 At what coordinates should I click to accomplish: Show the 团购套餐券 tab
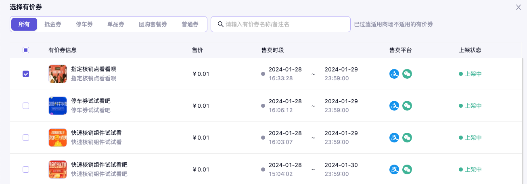pyautogui.click(x=153, y=24)
